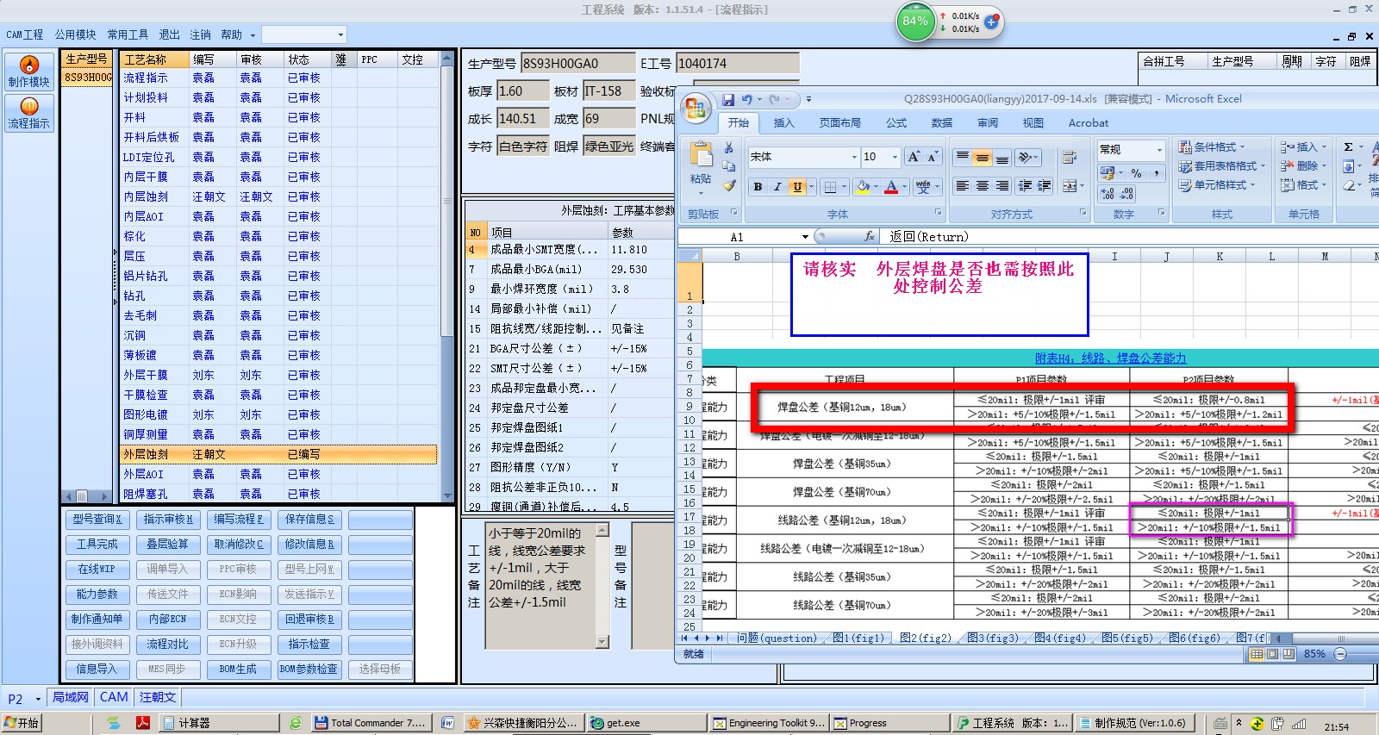
Task: Click the process list vertical scrollbar
Action: (447, 276)
